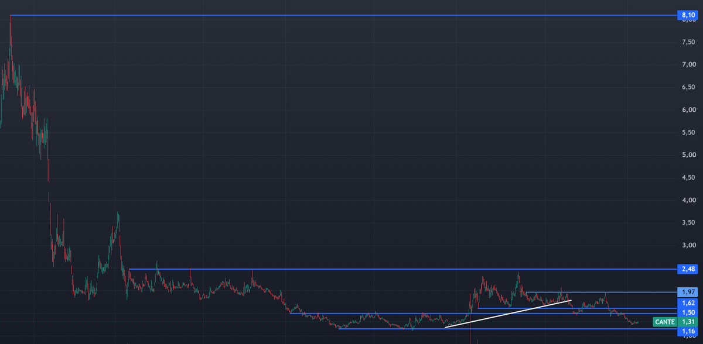
Task: Click the 1,97 price label
Action: 688,292
